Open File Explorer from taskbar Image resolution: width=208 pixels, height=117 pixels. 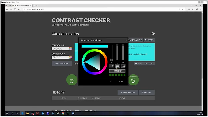27,114
